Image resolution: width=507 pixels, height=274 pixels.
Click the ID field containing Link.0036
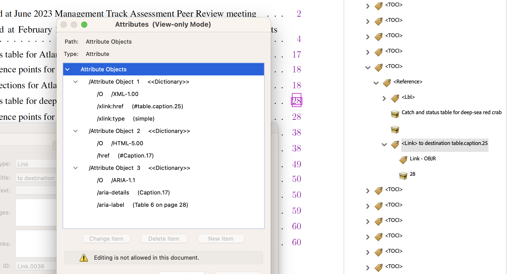36,266
